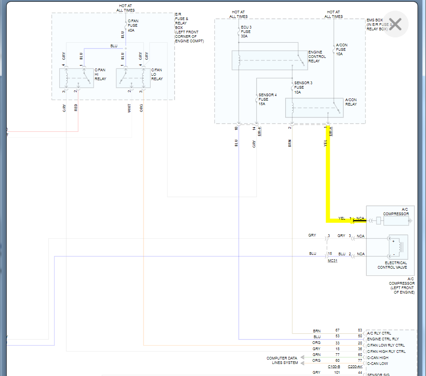Image resolution: width=426 pixels, height=376 pixels.
Task: Select the red wire from C/FAN HI relay
Action: point(78,111)
